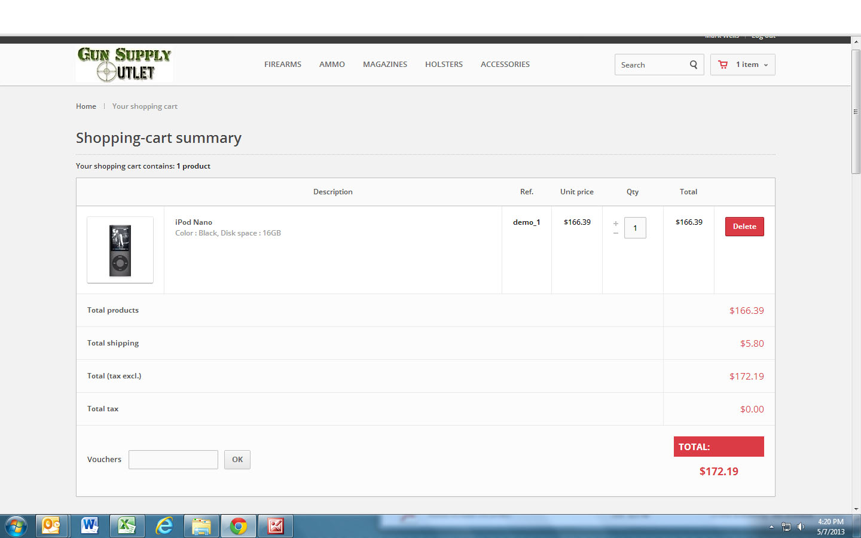Click the 'Total products' label
This screenshot has height=538, width=861.
pyautogui.click(x=113, y=310)
